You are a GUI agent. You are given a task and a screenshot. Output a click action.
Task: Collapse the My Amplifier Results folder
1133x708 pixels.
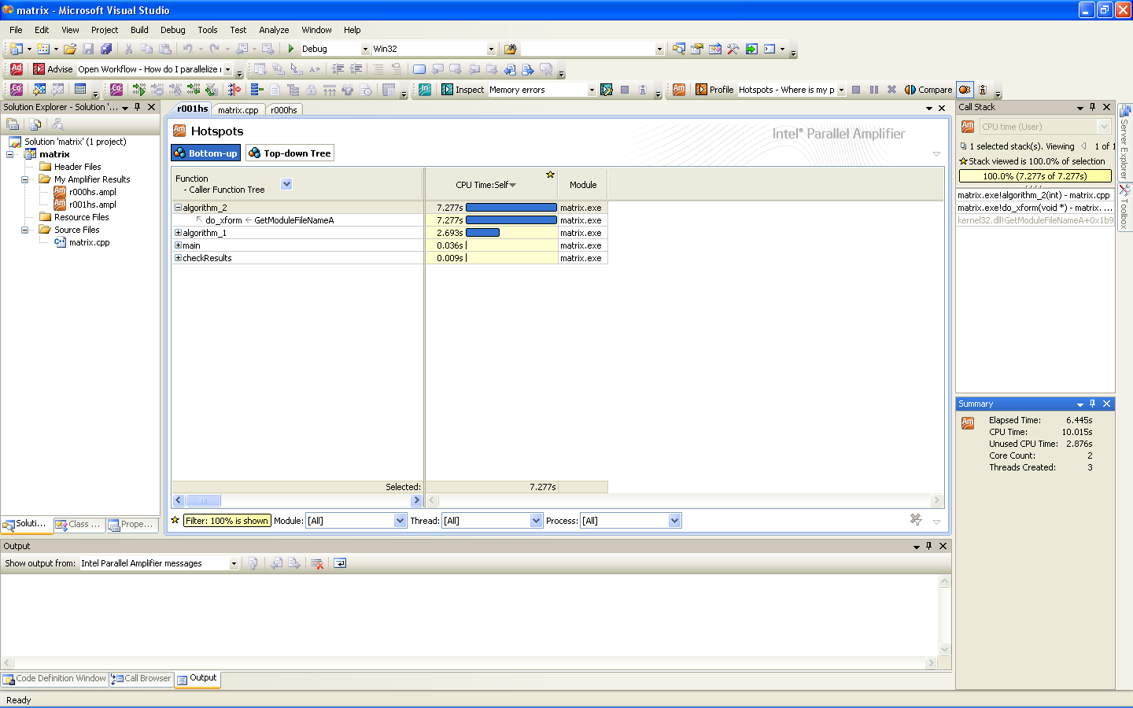25,179
